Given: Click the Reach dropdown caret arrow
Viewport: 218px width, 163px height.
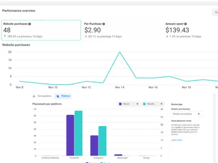Looking at the screenshot, I should pyautogui.click(x=137, y=104).
